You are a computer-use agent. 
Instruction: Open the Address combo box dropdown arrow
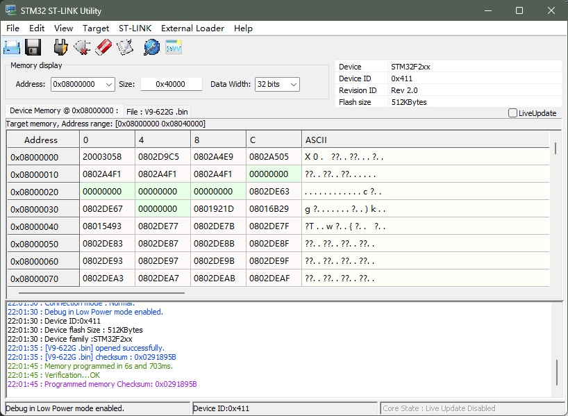[109, 85]
